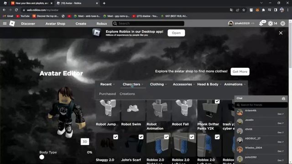Screen dimensions: 292x164
Task: Open chat with polo2282
Action: tap(261, 159)
